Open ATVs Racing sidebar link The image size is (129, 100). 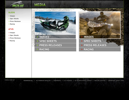point(12,41)
